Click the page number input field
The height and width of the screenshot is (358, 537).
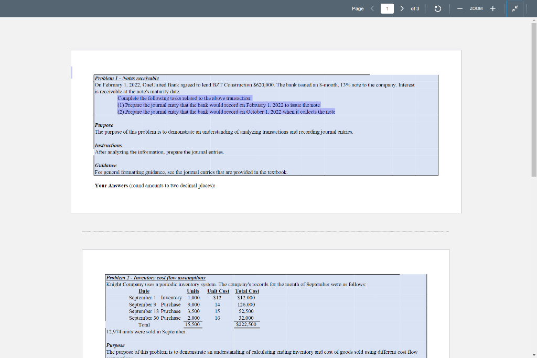(x=387, y=8)
